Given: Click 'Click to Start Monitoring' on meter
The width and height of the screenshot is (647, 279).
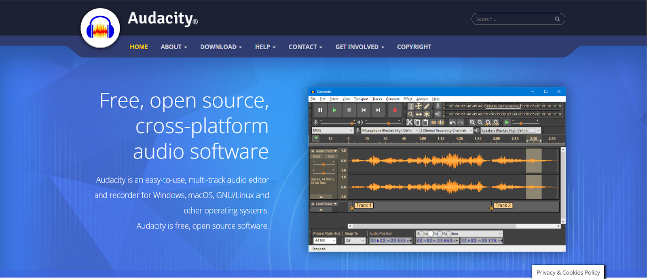Looking at the screenshot, I should (503, 106).
